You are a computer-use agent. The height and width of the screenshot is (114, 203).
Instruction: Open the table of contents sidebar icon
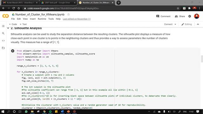click(x=3, y=26)
